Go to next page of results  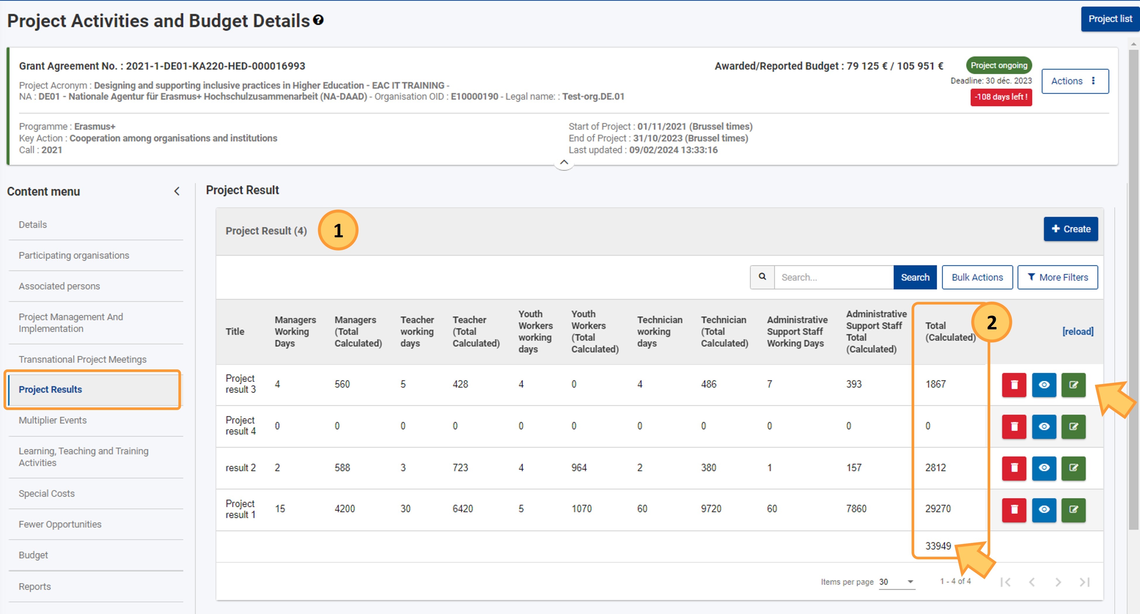point(1058,582)
